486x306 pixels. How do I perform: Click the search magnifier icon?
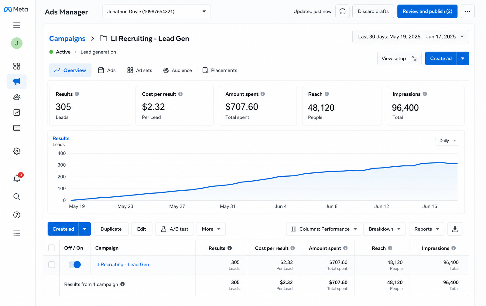tap(17, 197)
